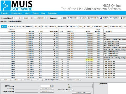The height and width of the screenshot is (94, 126).
Task: Switch to the Memoriaal tab
Action: (x=87, y=26)
